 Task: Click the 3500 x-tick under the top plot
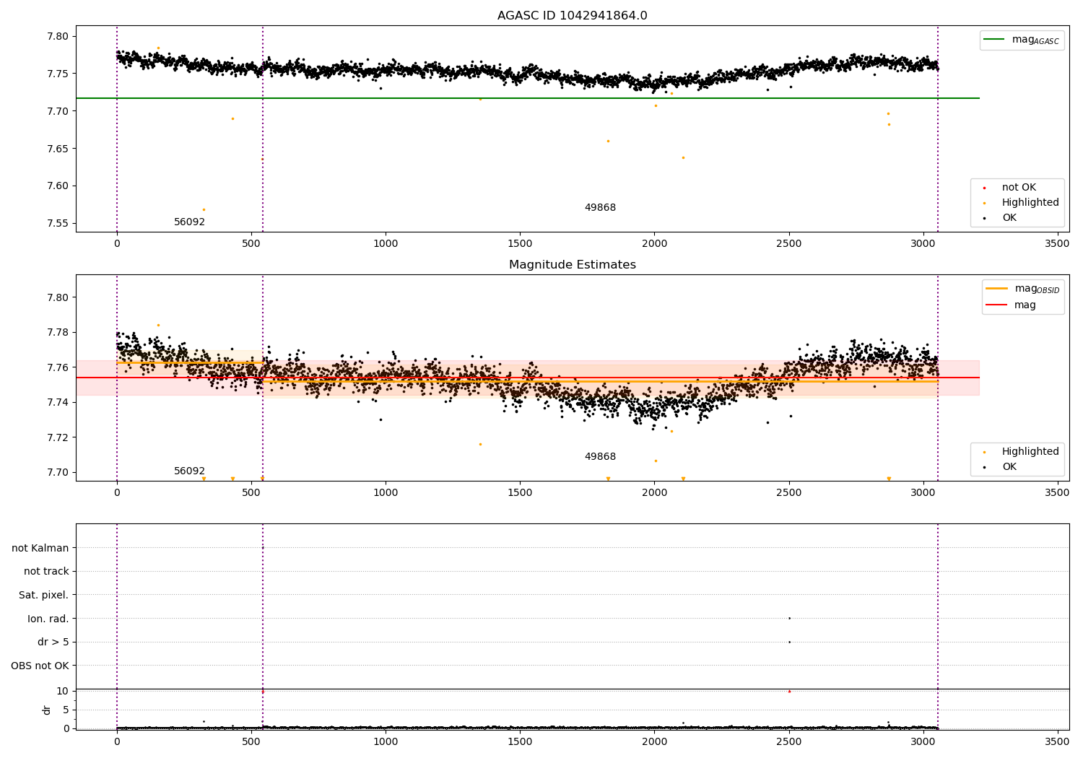tap(1057, 243)
